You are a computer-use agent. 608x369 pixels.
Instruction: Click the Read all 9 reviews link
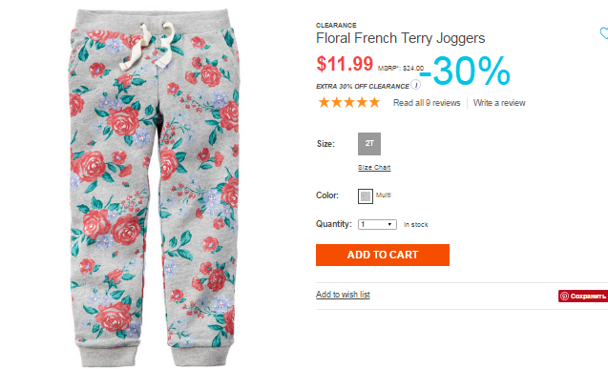pyautogui.click(x=427, y=103)
